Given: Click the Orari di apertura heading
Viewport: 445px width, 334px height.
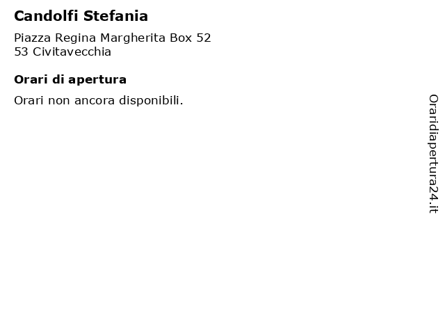Looking at the screenshot, I should (70, 80).
